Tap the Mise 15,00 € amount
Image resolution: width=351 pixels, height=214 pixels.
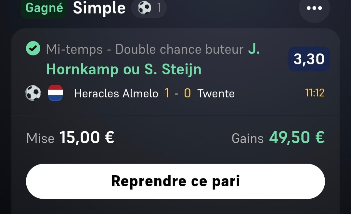71,137
